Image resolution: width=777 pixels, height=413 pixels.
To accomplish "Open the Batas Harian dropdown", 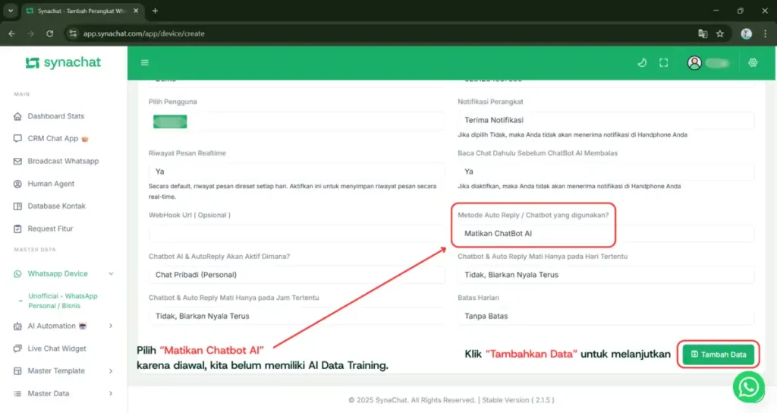I will point(606,316).
